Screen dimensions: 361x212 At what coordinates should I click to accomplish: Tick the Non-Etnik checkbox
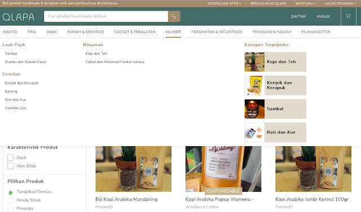click(x=10, y=166)
